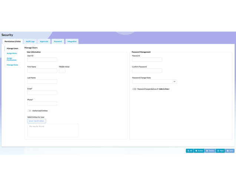Focus the Confirm Password field

(x=147, y=71)
